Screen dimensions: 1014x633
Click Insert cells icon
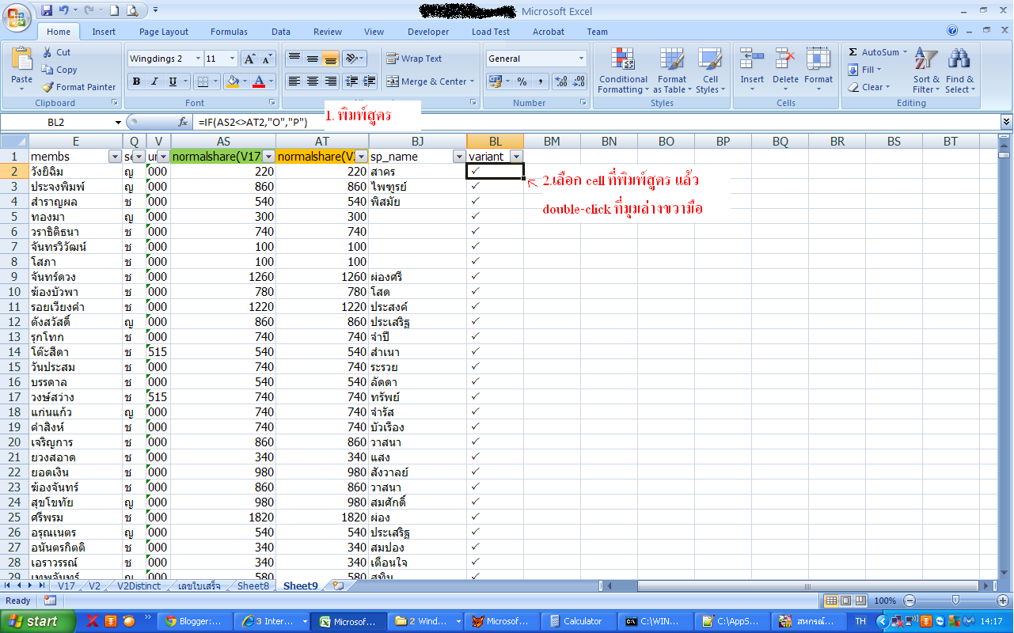[752, 59]
